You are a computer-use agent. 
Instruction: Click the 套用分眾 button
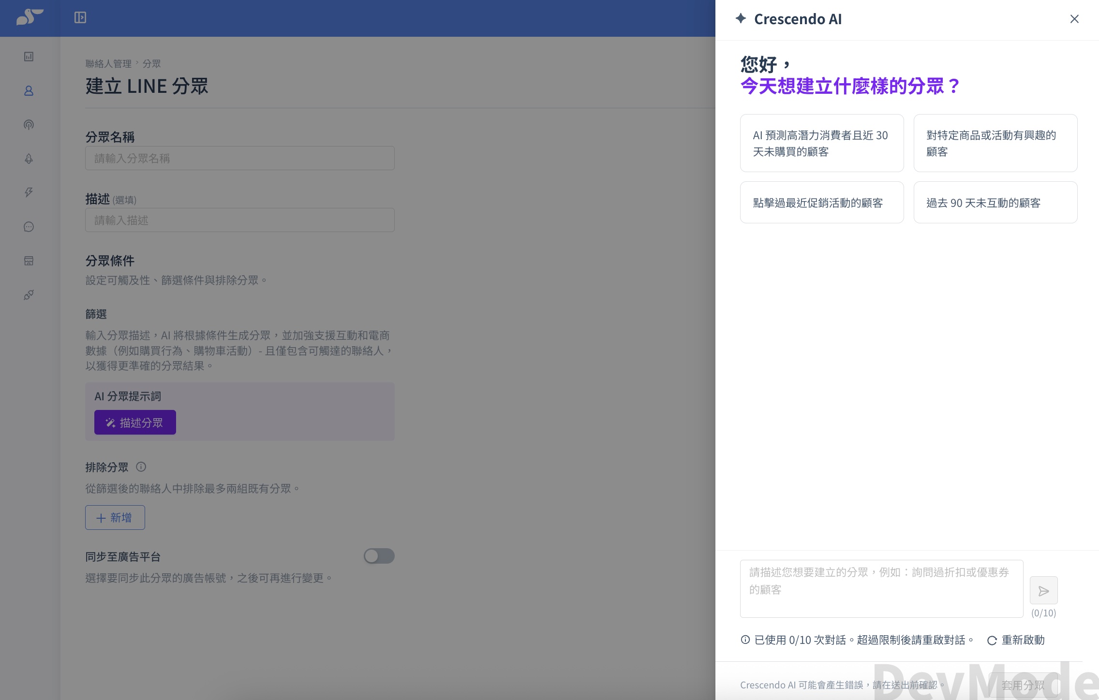coord(1023,685)
